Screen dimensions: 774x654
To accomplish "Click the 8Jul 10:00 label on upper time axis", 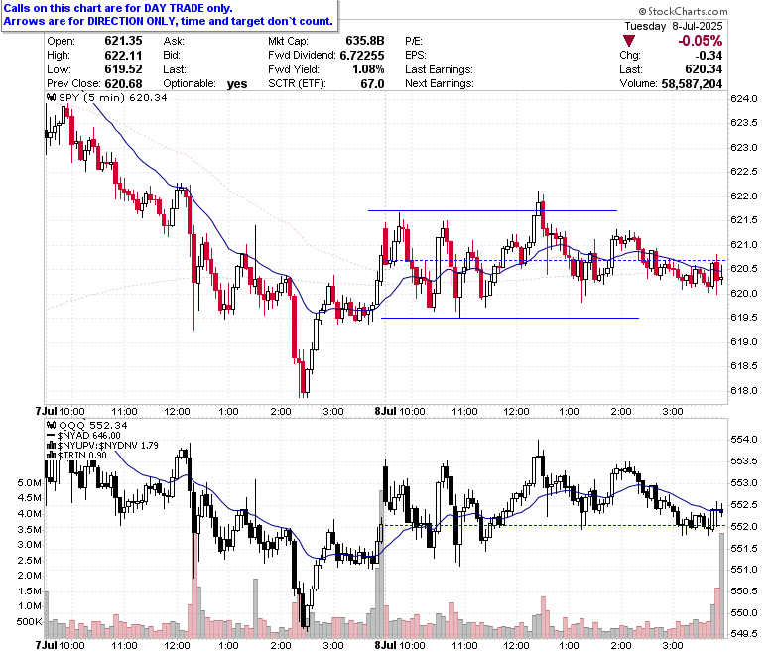I will tap(400, 411).
